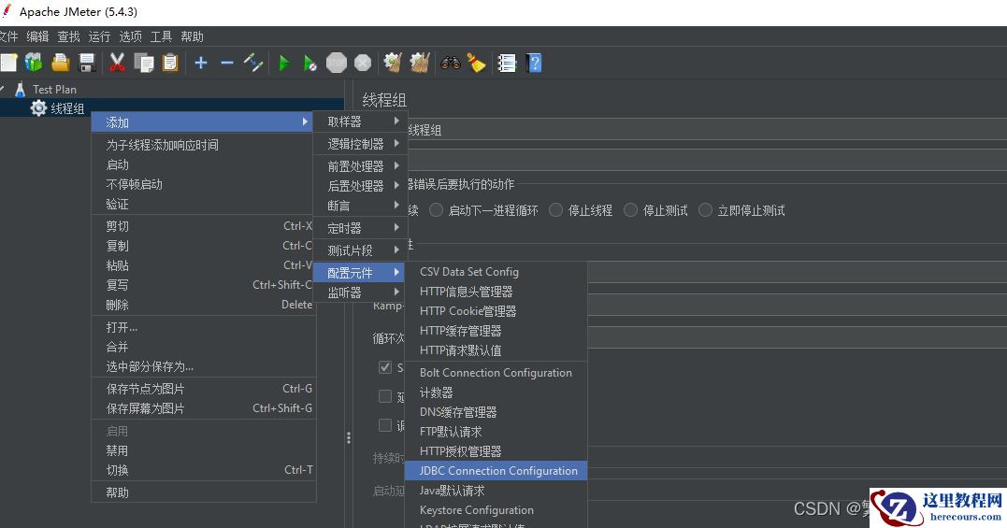Click the Save floppy disk icon
Image resolution: width=1007 pixels, height=528 pixels.
pos(87,63)
